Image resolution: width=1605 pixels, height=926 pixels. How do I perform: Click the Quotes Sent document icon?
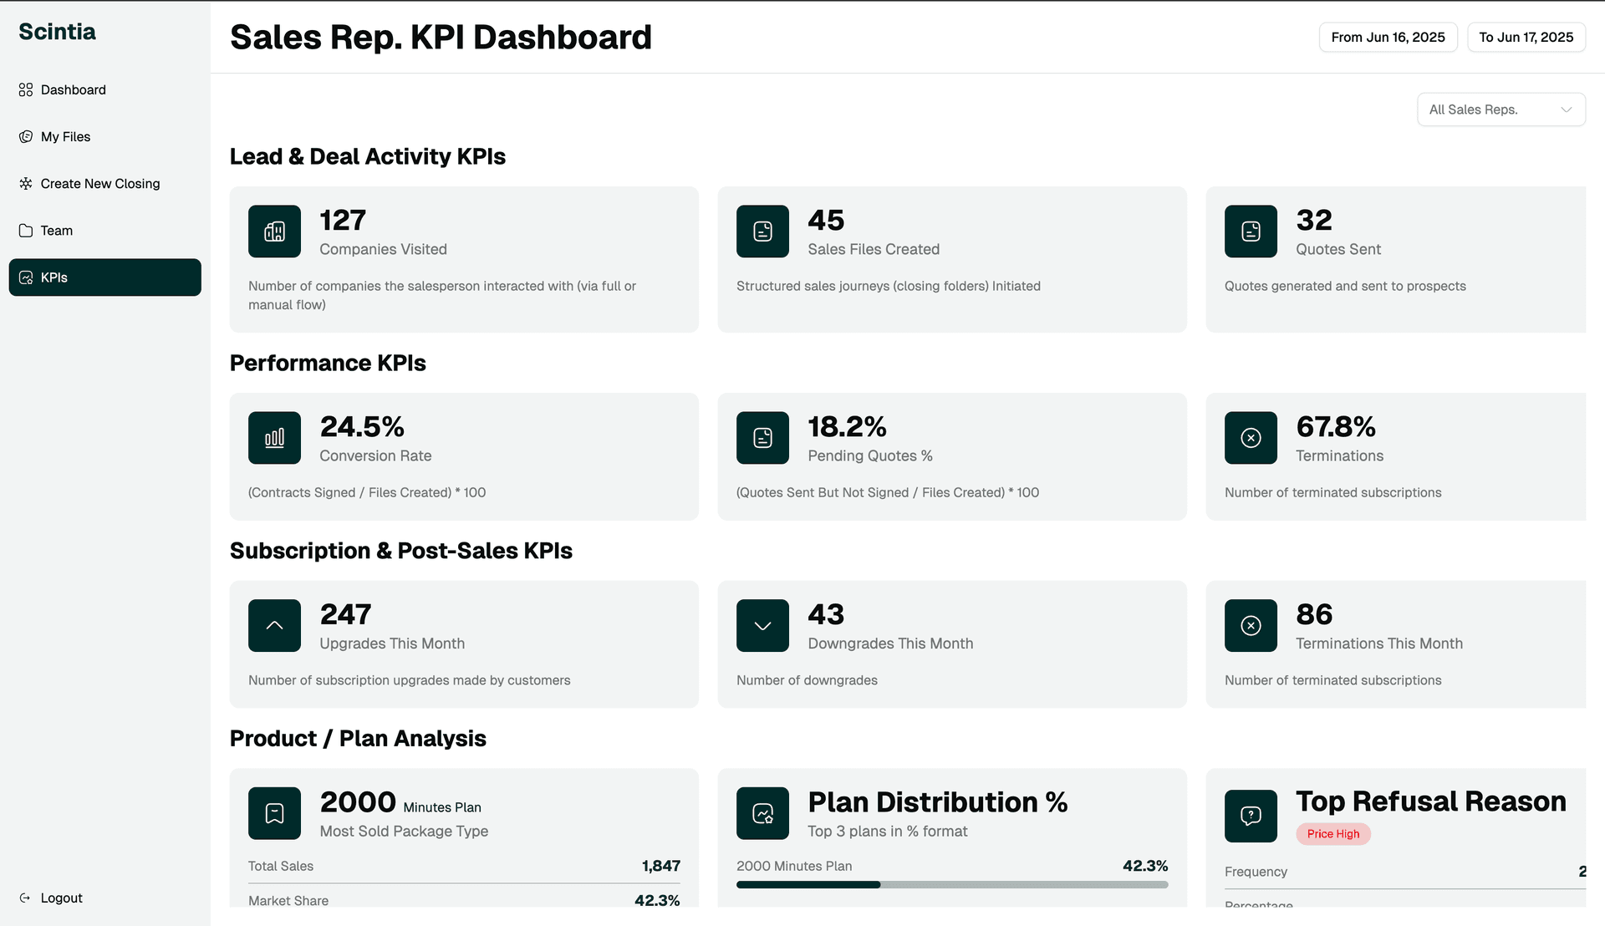1251,231
